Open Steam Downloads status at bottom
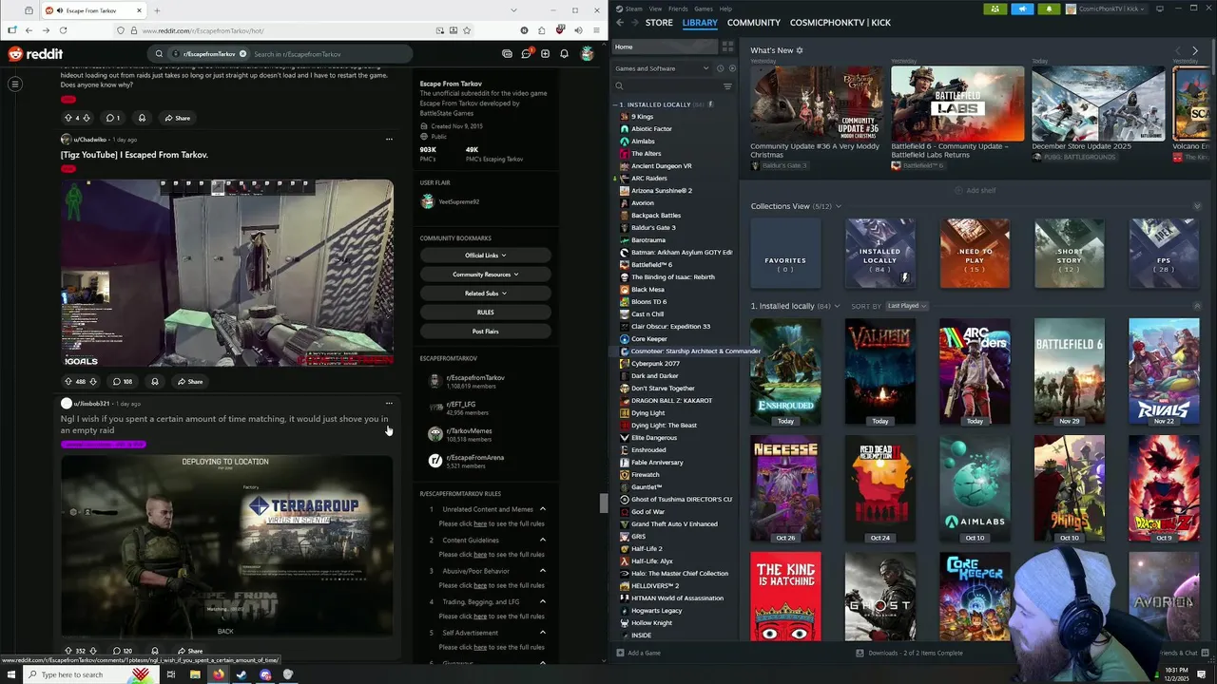This screenshot has width=1217, height=684. click(910, 653)
